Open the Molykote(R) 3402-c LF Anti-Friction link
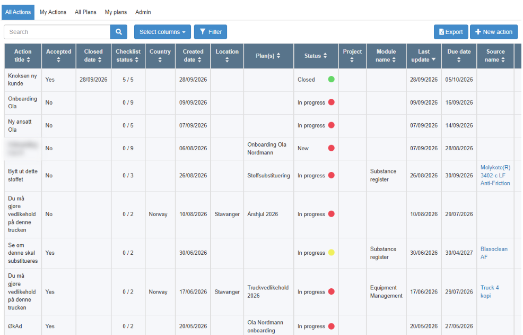 (495, 175)
